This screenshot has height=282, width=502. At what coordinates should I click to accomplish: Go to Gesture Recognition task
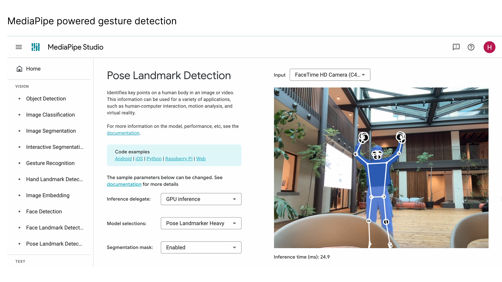pyautogui.click(x=50, y=163)
